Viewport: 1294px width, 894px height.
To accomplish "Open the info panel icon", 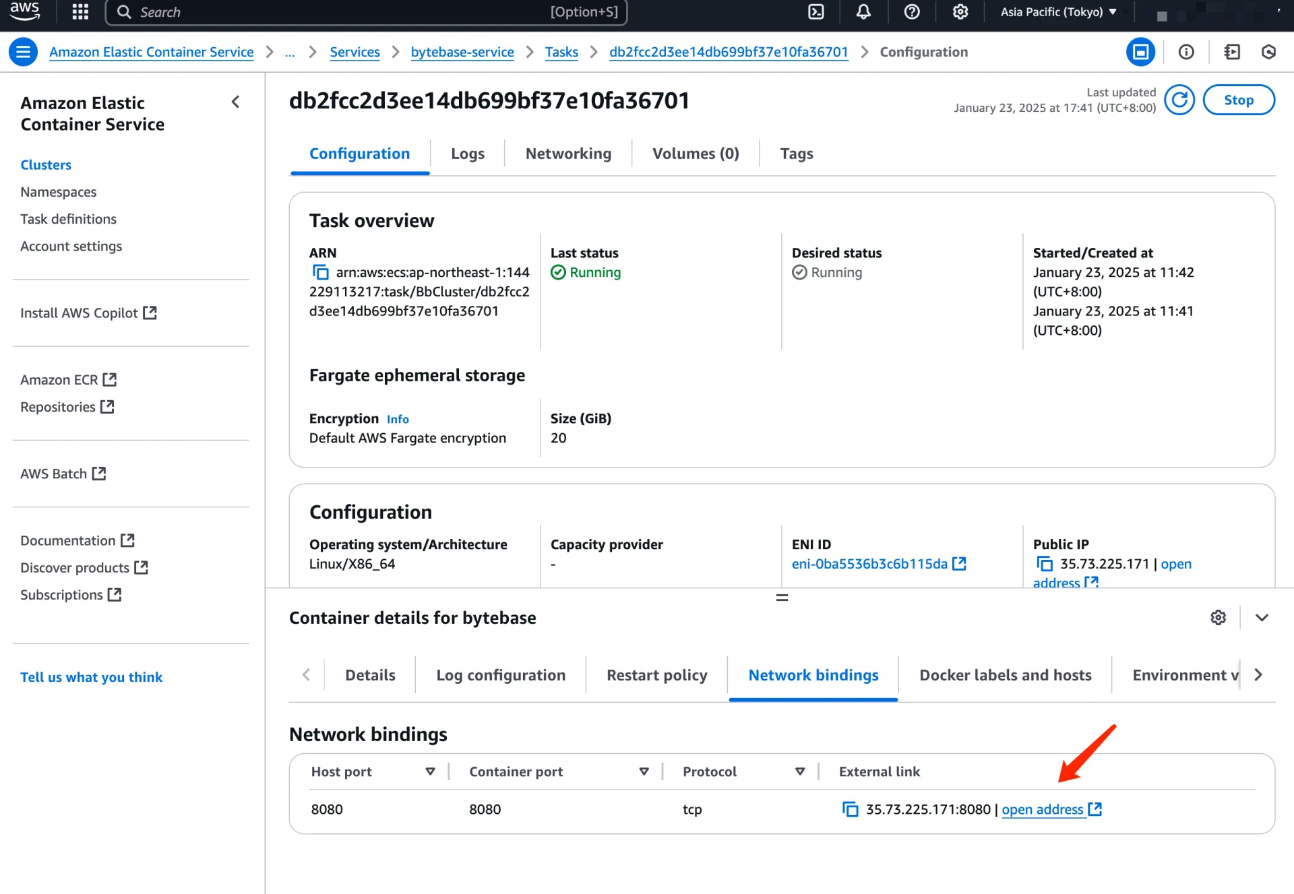I will [1186, 52].
